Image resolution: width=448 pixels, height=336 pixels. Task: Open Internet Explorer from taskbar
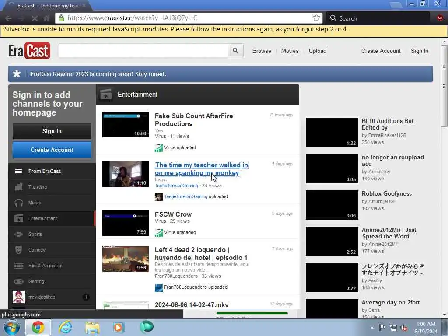(x=66, y=327)
